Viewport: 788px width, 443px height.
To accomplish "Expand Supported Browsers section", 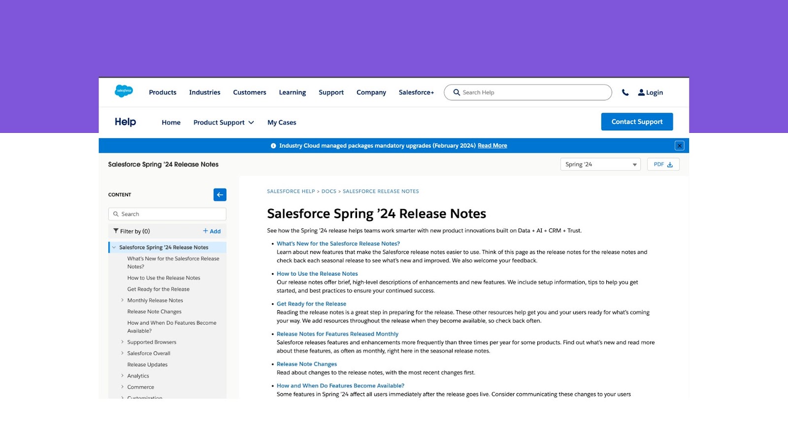I will (122, 342).
